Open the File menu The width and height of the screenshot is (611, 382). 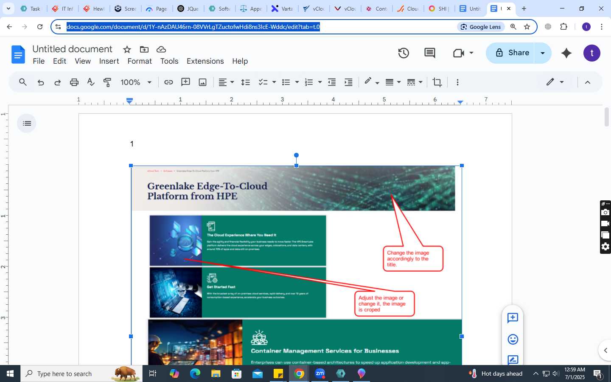pyautogui.click(x=39, y=61)
